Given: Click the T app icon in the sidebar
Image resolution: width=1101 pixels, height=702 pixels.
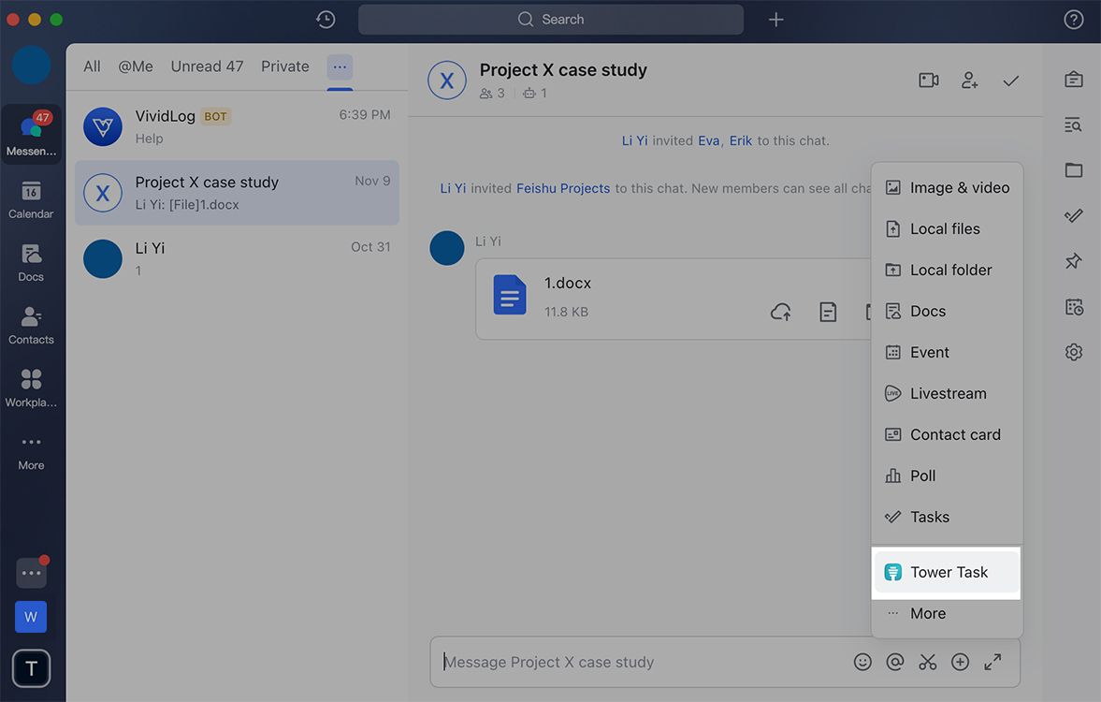Looking at the screenshot, I should 31,668.
